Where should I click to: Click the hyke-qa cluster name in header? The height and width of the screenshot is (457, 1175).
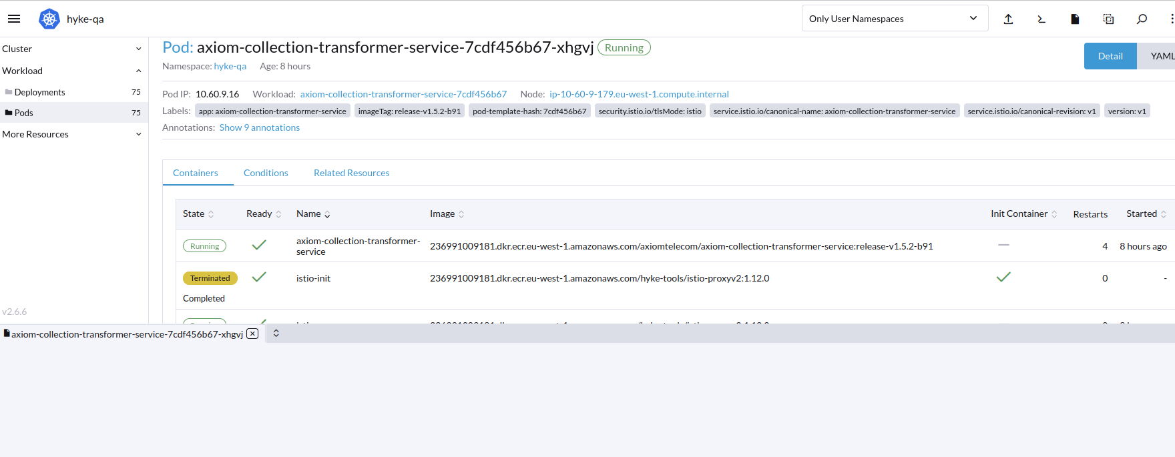point(85,19)
